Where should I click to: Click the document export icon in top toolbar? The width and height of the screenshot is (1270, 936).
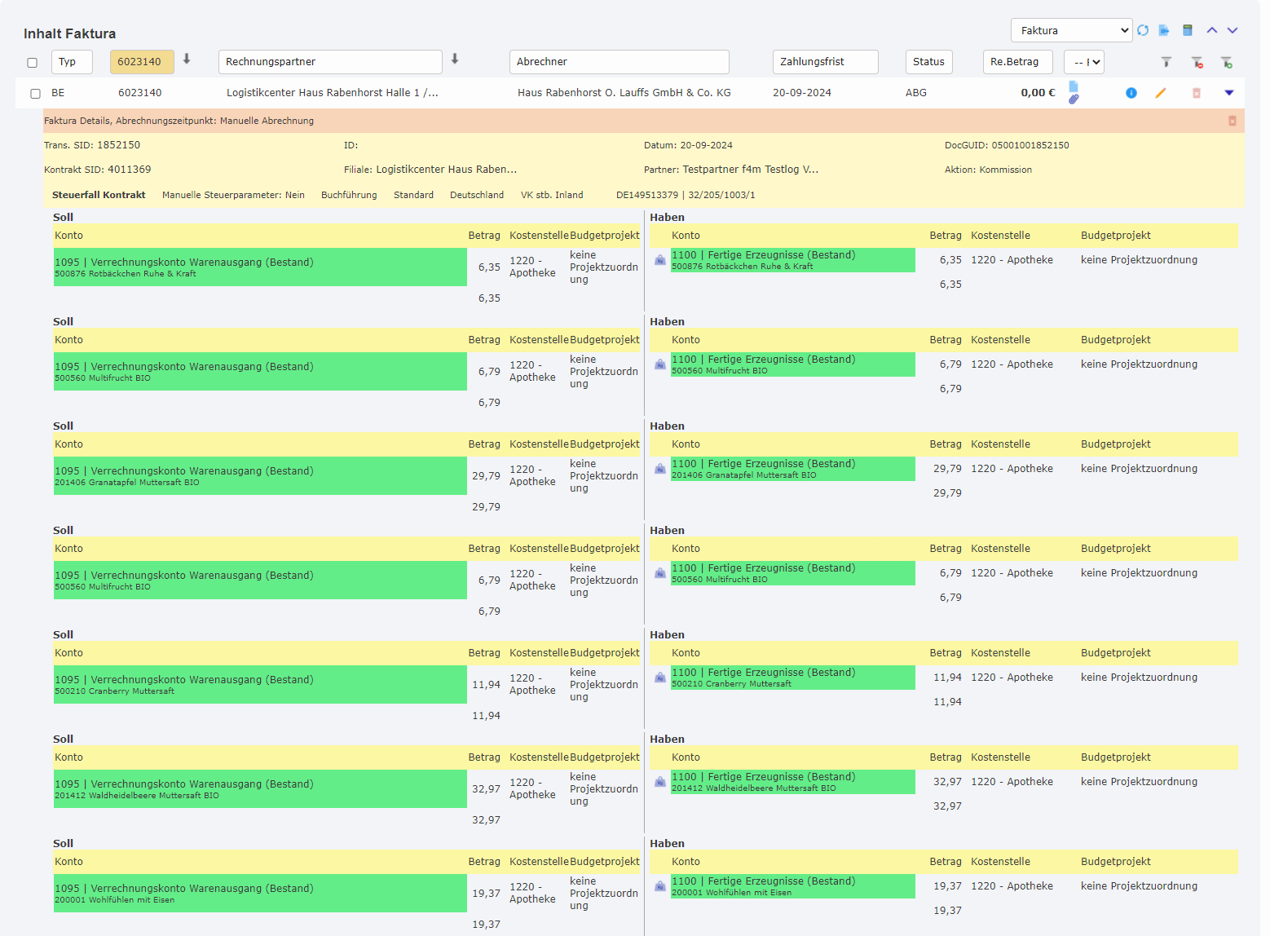pyautogui.click(x=1164, y=30)
